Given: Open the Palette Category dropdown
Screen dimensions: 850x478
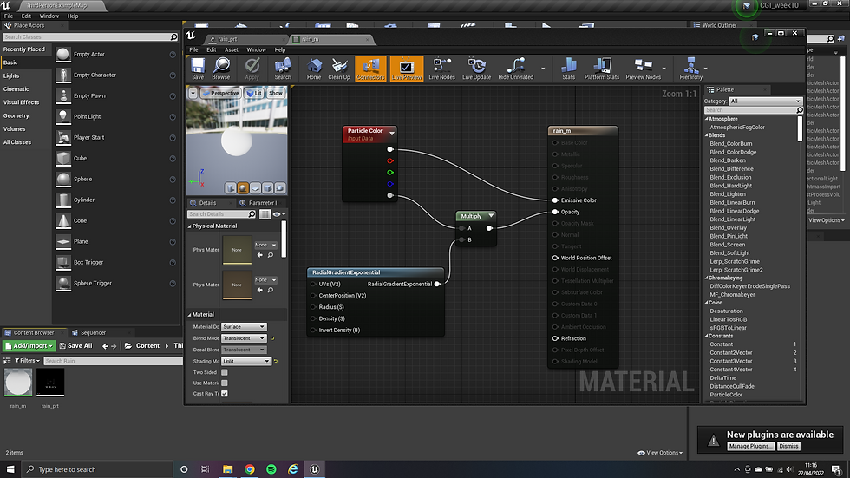Looking at the screenshot, I should (765, 101).
